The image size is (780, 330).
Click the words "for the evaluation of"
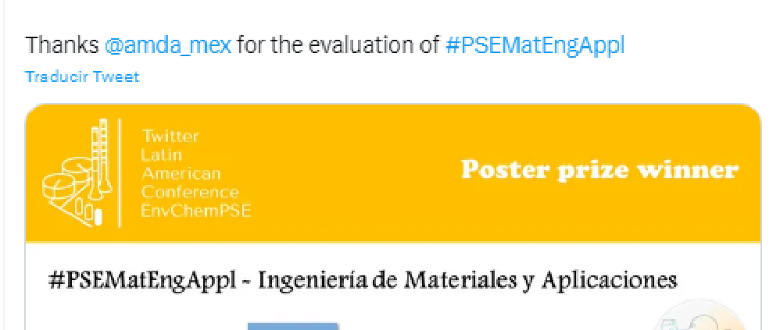(338, 45)
